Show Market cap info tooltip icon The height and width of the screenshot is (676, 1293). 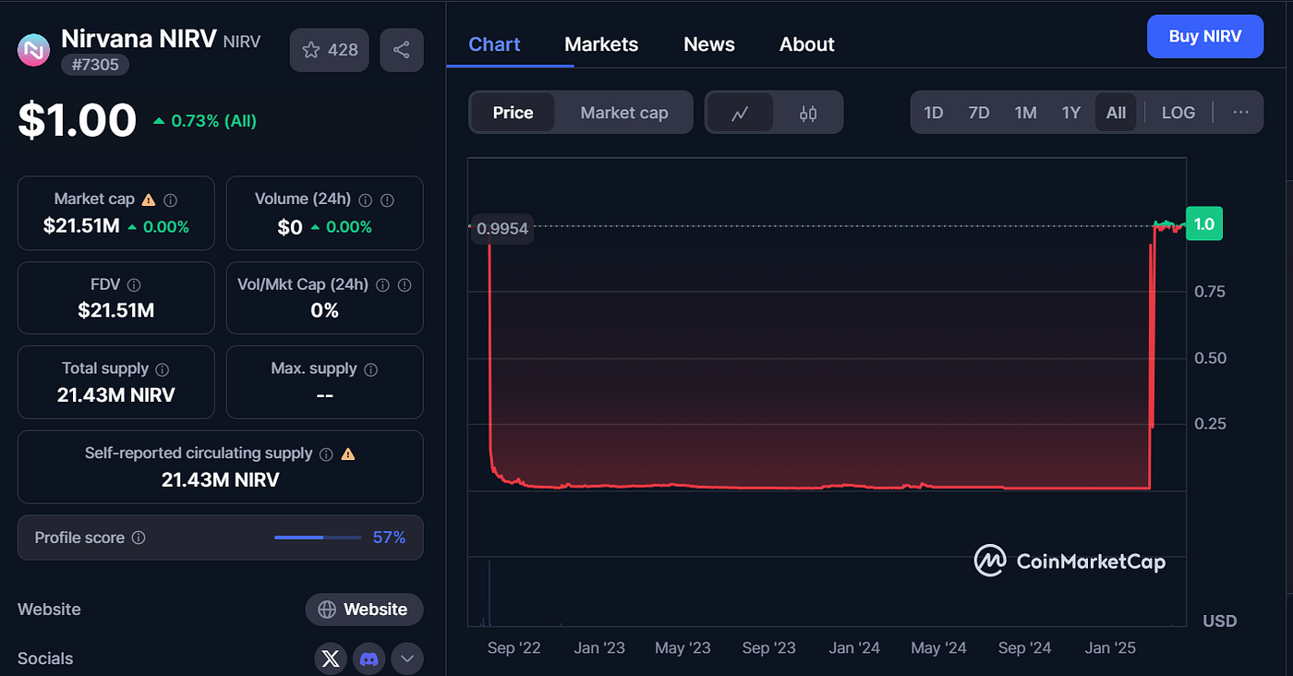(171, 199)
